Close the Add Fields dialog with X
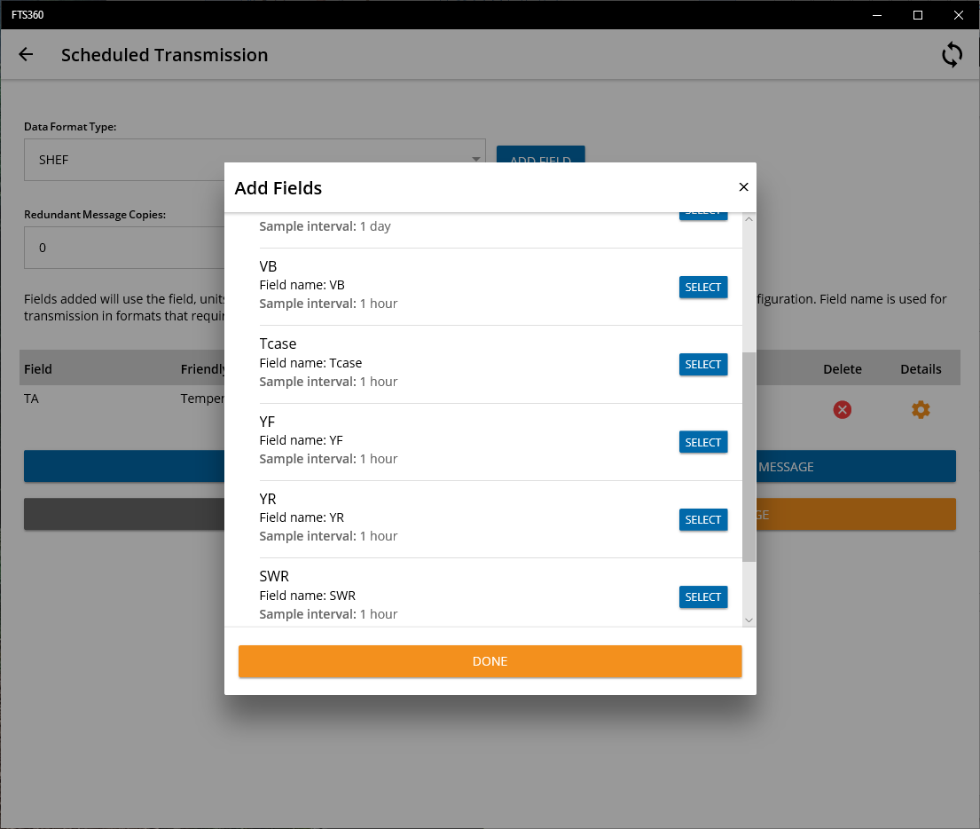 743,187
